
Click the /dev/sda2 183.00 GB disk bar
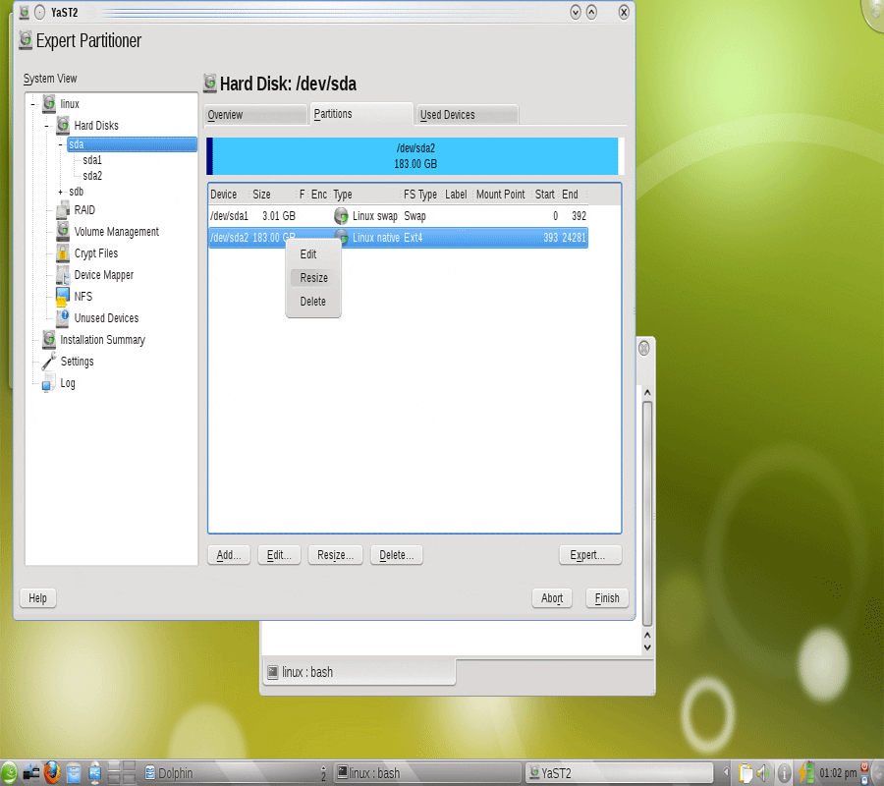415,156
